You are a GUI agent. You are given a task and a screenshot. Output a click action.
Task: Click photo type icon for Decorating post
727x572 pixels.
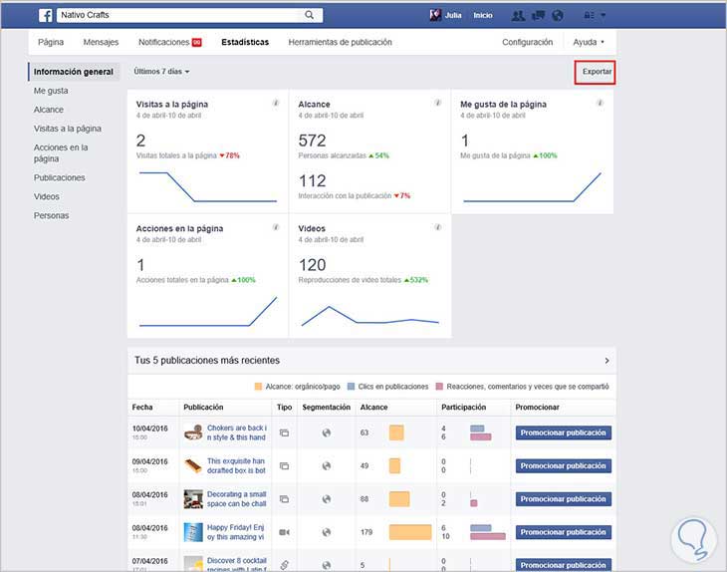[x=284, y=499]
